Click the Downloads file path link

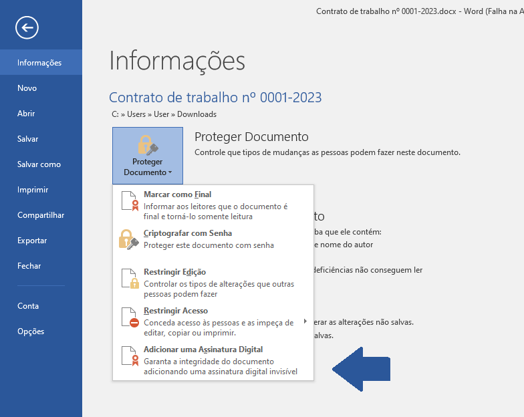(x=196, y=114)
